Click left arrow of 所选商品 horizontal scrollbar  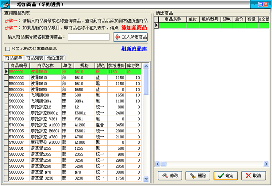point(157,164)
